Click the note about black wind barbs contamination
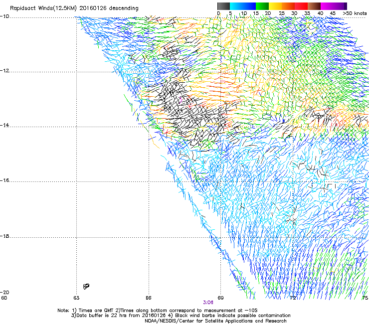This screenshot has height=324, width=369. 229,316
